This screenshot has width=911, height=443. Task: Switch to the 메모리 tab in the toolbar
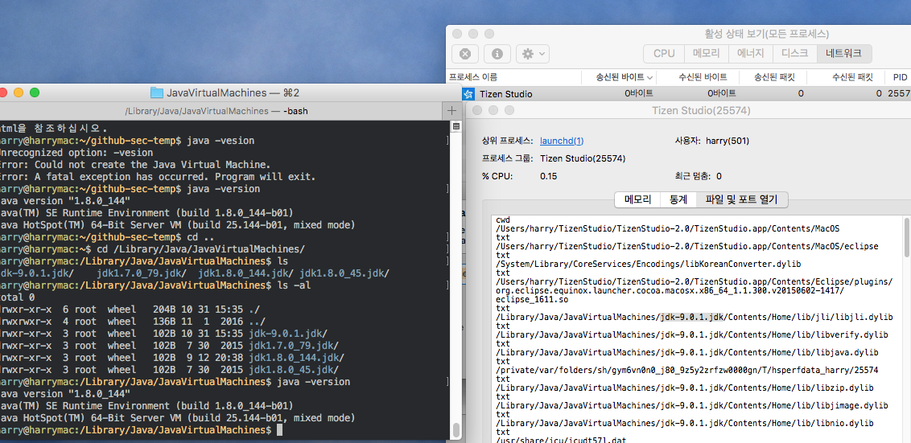tap(707, 53)
